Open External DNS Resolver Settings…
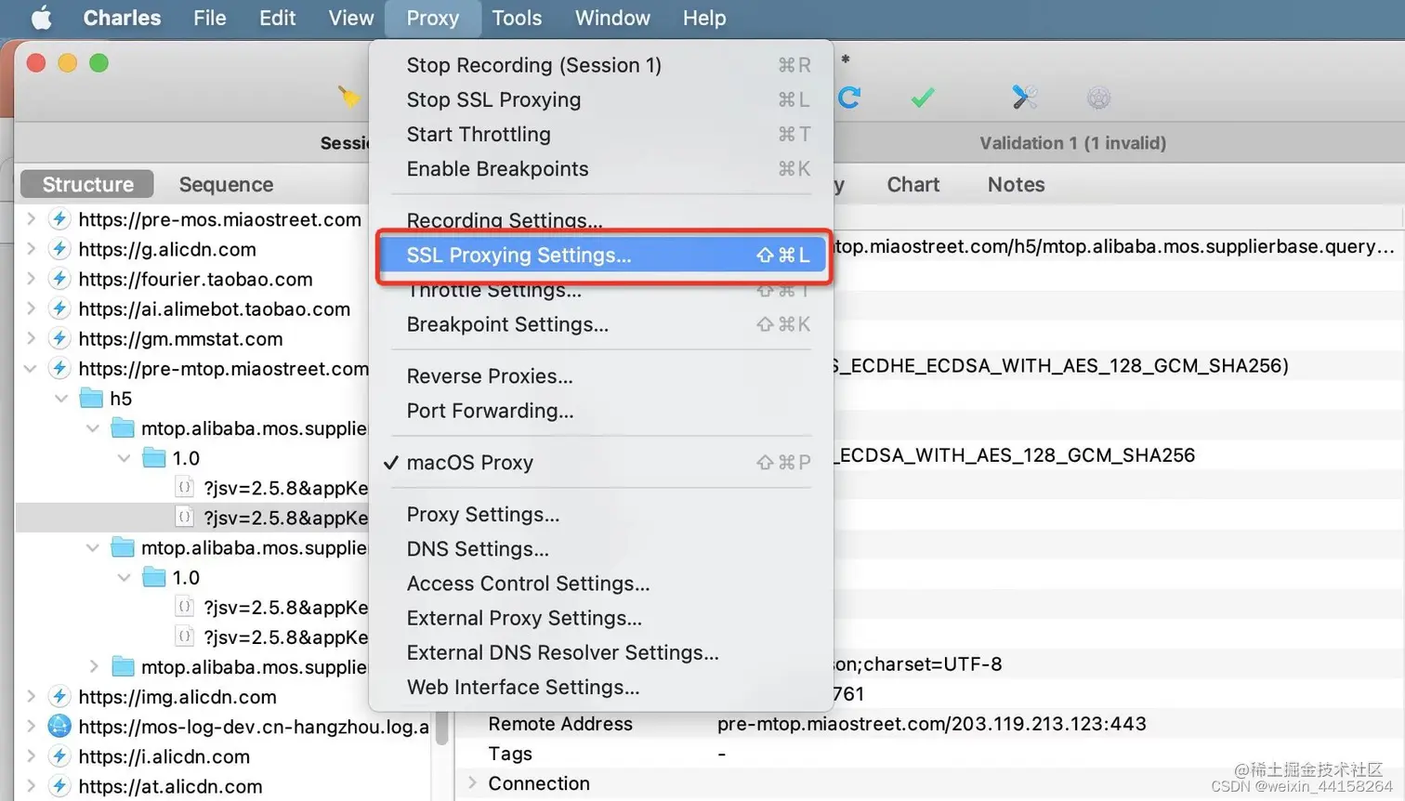The width and height of the screenshot is (1405, 801). [600, 652]
